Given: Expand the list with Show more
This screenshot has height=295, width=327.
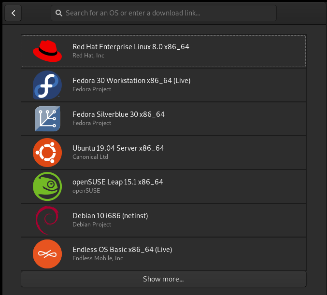Looking at the screenshot, I should tap(163, 279).
